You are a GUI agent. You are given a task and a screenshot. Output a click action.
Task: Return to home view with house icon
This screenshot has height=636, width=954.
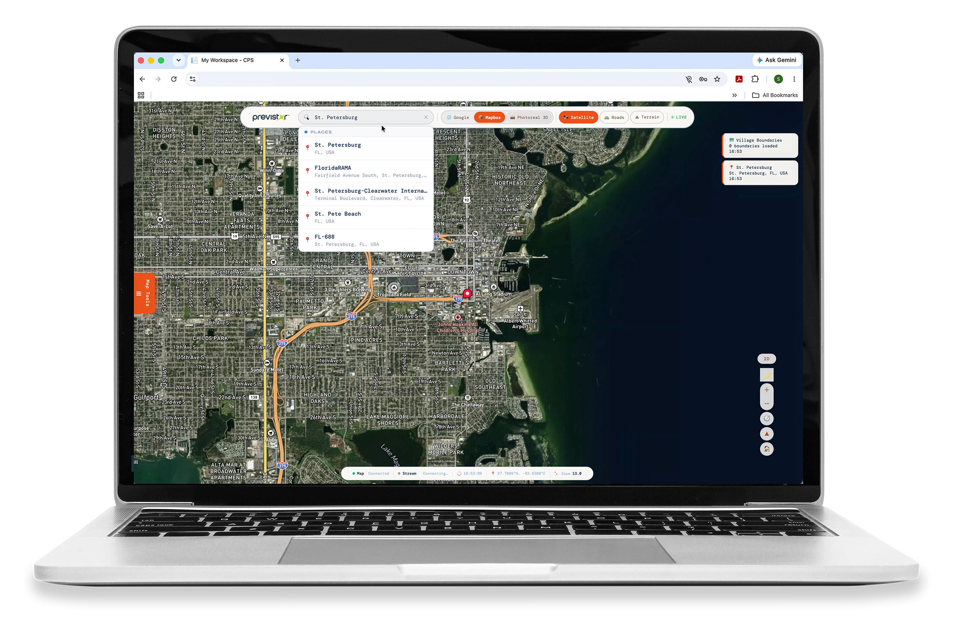tap(767, 449)
